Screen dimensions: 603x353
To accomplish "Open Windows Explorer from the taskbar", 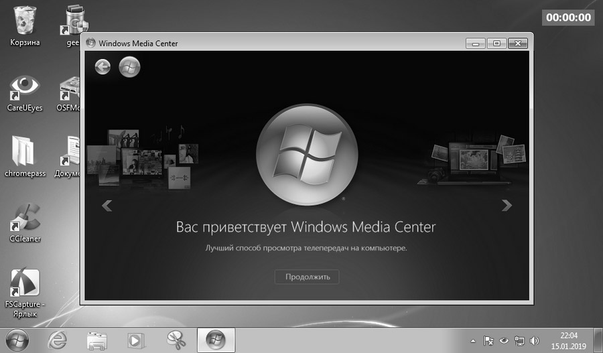I will [x=96, y=341].
